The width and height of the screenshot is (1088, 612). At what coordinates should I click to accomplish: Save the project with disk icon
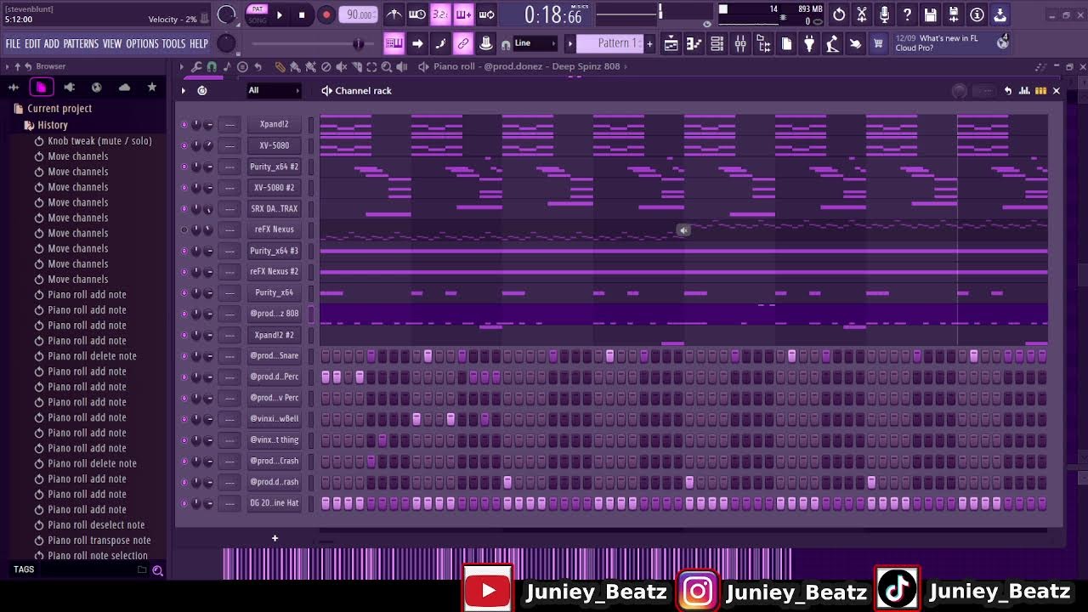click(931, 14)
